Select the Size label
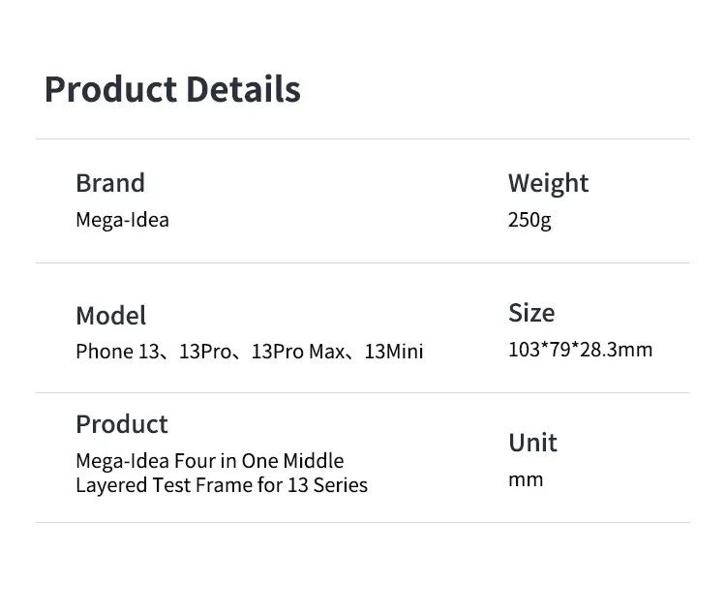 (x=531, y=313)
